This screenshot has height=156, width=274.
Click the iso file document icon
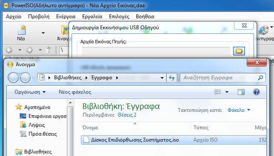86,139
